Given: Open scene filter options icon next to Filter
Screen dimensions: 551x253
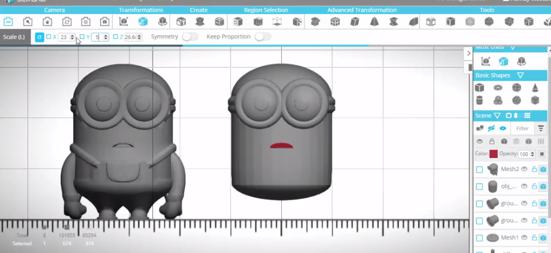Looking at the screenshot, I should coord(540,129).
